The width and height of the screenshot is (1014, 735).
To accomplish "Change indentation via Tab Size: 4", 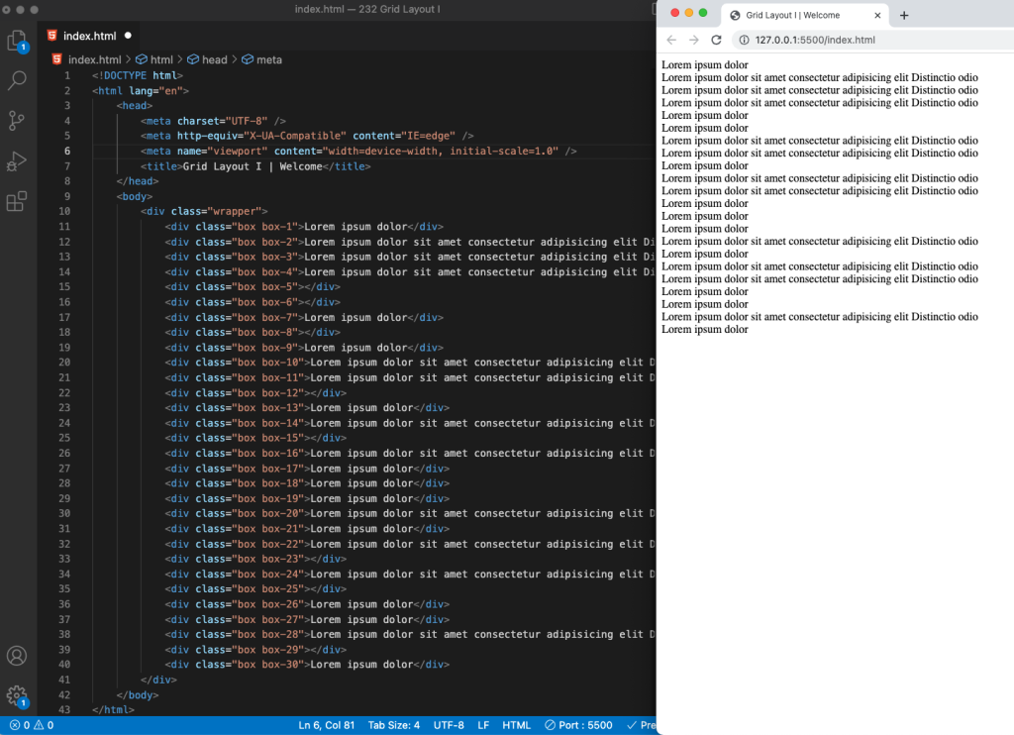I will [x=394, y=725].
